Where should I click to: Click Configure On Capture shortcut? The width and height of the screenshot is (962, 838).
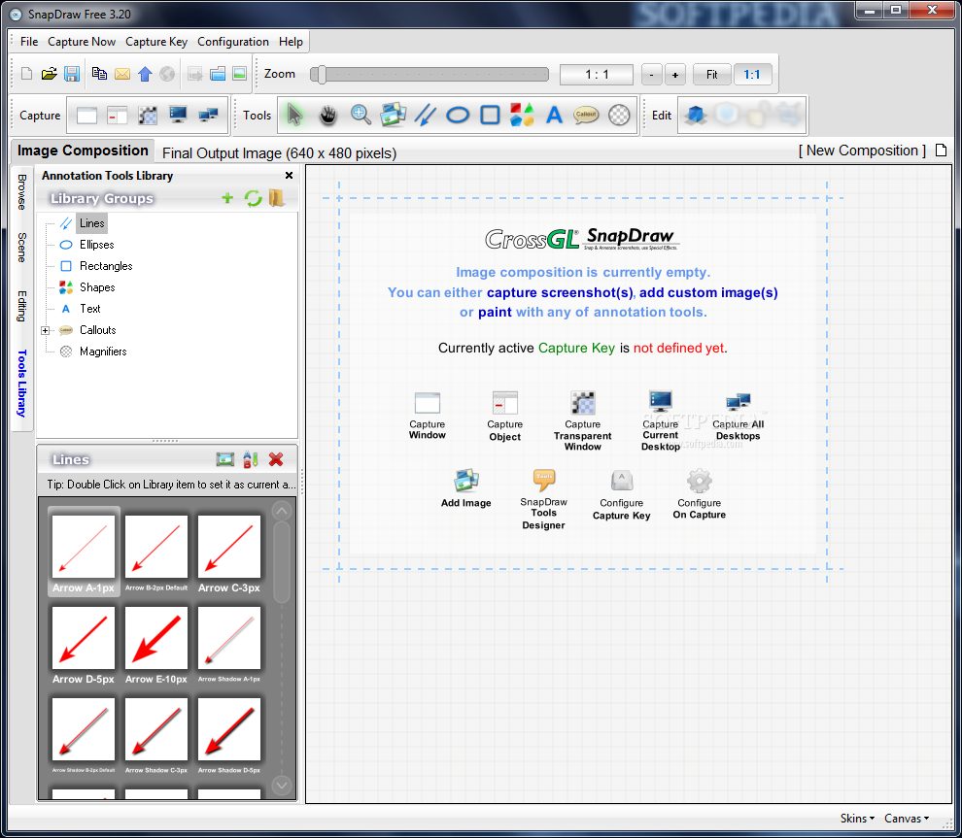700,494
